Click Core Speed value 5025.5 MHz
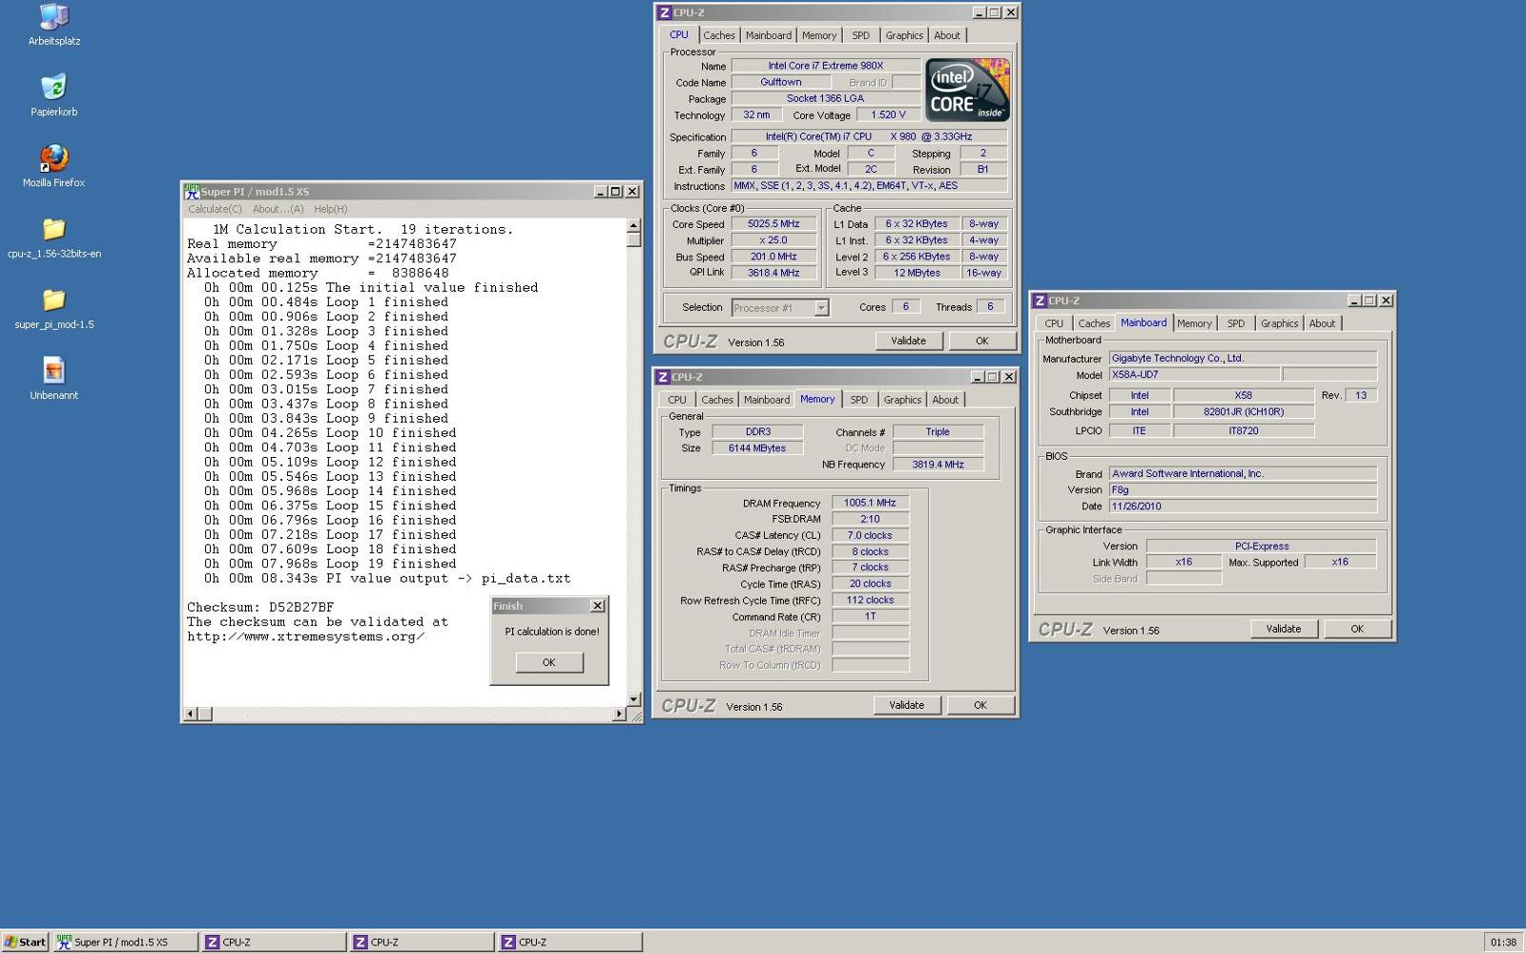 click(773, 224)
